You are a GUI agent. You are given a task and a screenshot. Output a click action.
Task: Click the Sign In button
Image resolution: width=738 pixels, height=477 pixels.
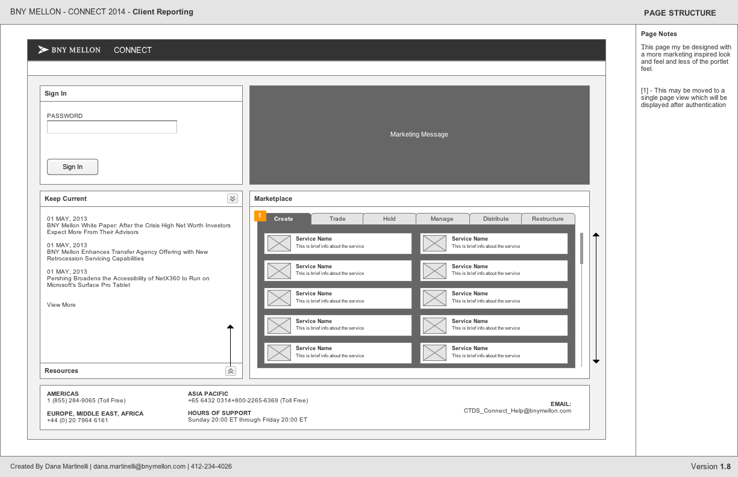[72, 167]
